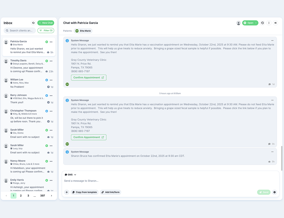Image resolution: width=284 pixels, height=218 pixels.
Task: Open the Open status dropdown
Action: click(x=250, y=23)
